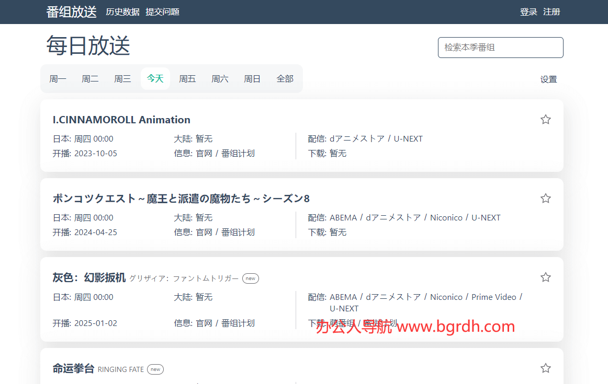View the 周日 schedule tab
Screen dimensions: 608x384
click(252, 79)
